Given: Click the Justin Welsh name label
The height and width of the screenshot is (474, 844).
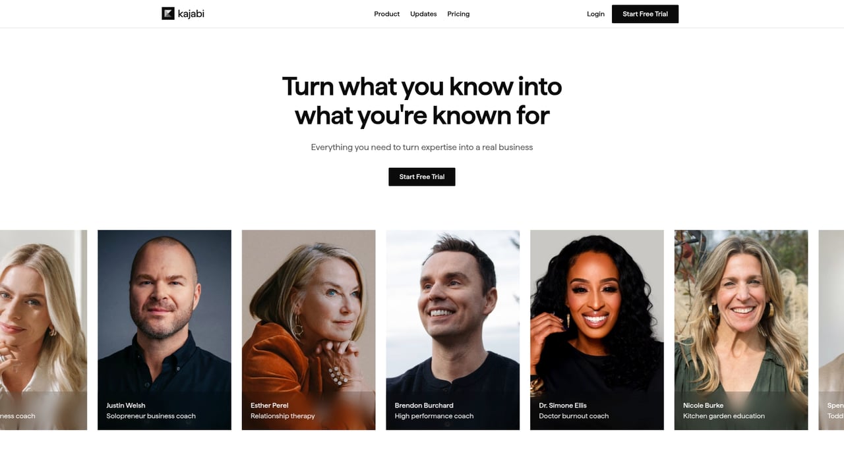Looking at the screenshot, I should (126, 406).
